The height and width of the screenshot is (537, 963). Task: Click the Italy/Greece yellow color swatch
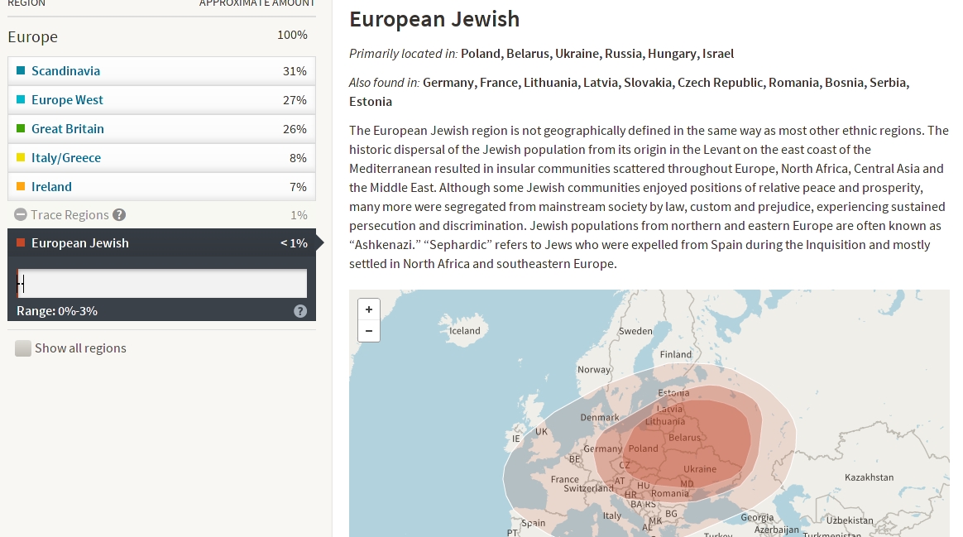click(x=20, y=157)
